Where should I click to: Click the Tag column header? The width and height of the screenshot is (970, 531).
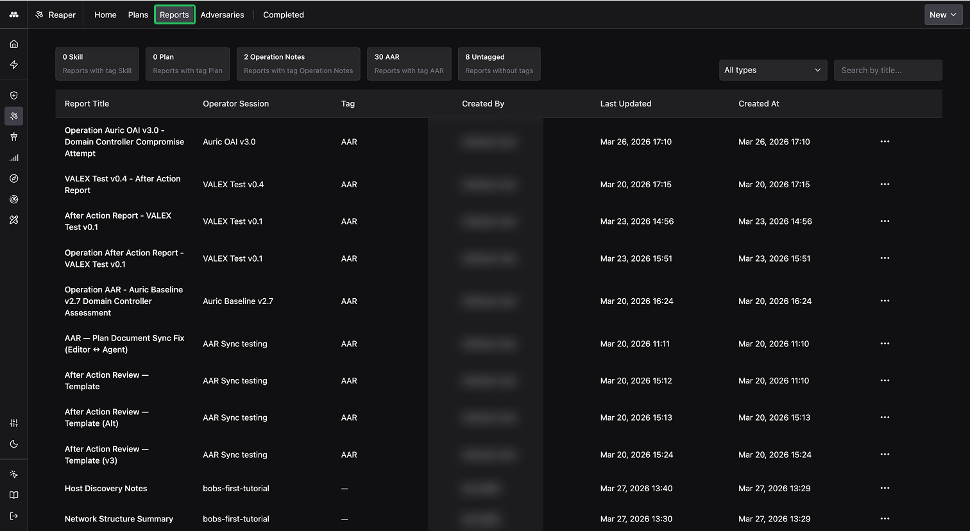coord(348,104)
